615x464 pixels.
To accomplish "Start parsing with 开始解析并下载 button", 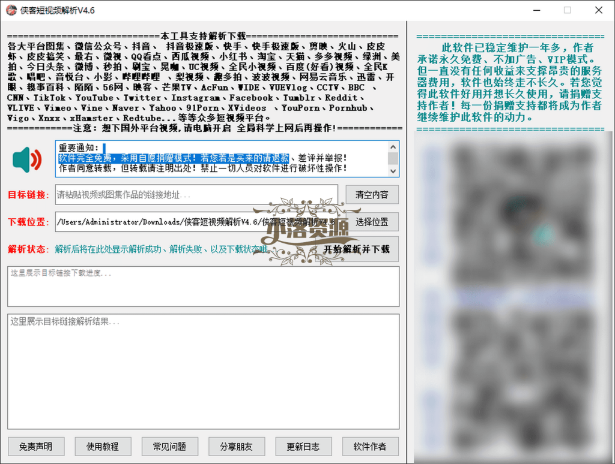I will pos(357,249).
